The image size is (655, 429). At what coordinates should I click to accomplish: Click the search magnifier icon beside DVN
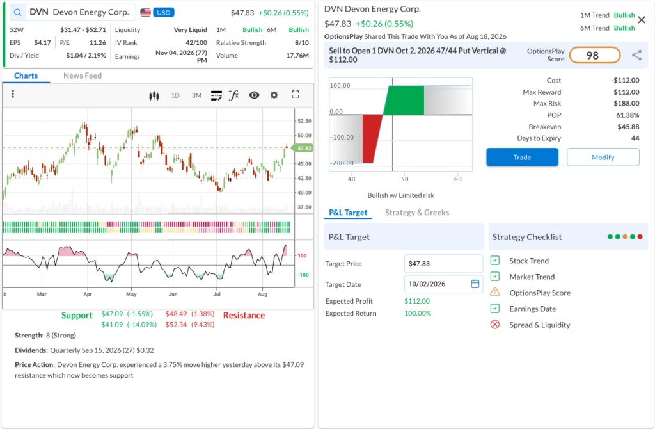[17, 12]
